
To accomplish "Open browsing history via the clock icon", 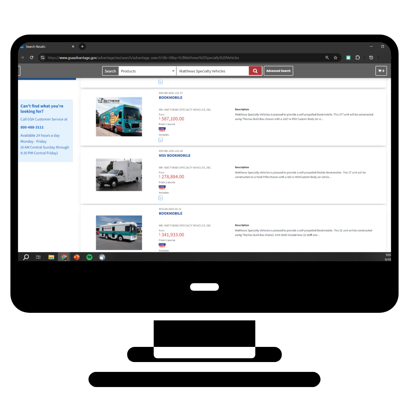I will [x=371, y=58].
